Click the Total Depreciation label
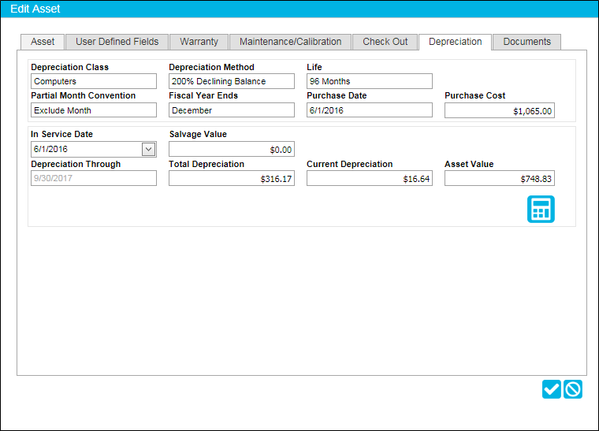This screenshot has width=599, height=431. point(206,164)
